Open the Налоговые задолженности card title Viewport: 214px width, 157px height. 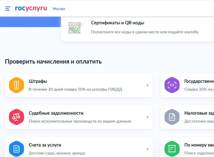click(x=199, y=113)
